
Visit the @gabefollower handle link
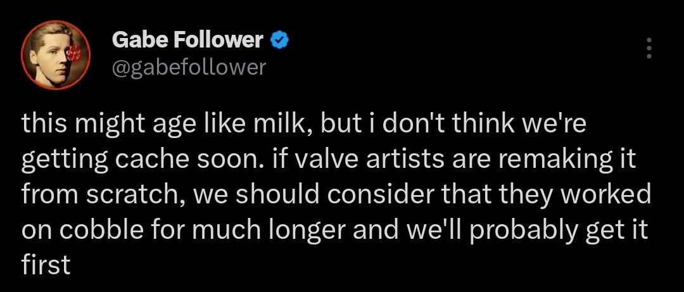pyautogui.click(x=189, y=67)
